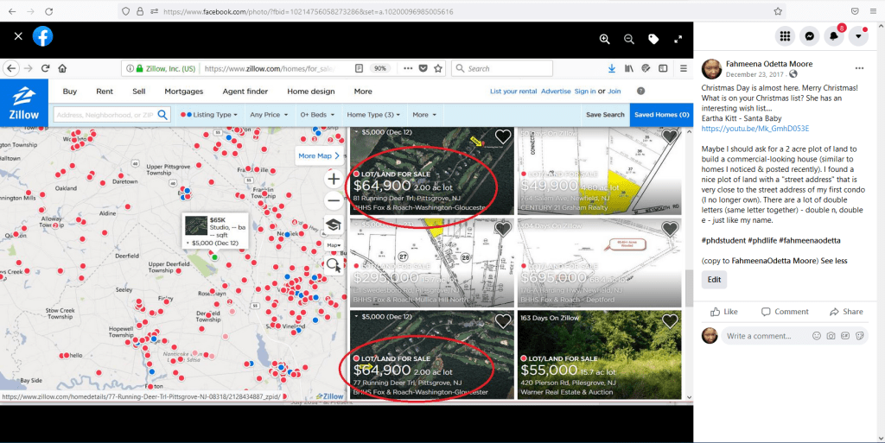The image size is (885, 443).
Task: Expand the account dropdown arrow
Action: point(858,36)
